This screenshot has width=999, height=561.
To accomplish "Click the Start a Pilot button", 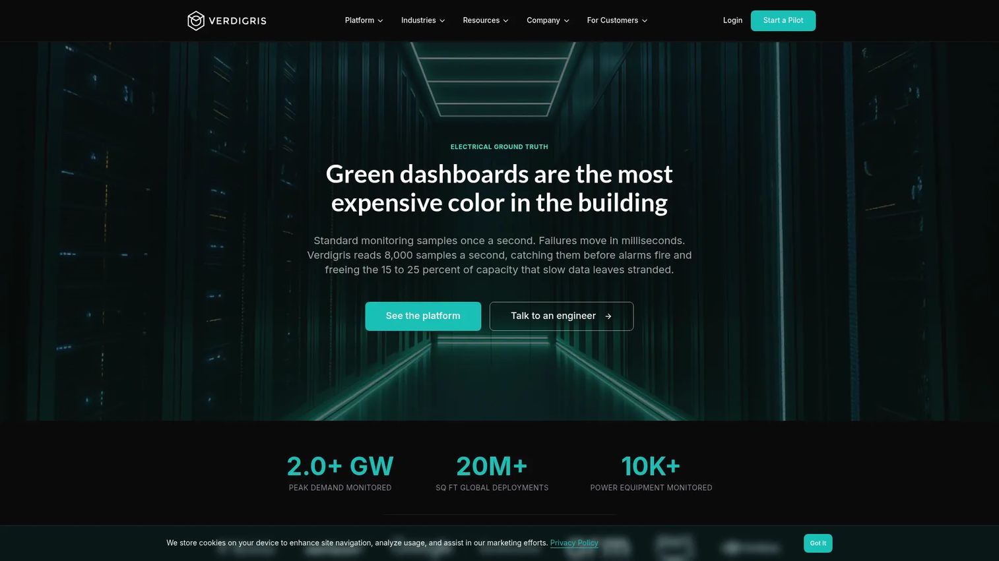I will pos(783,20).
